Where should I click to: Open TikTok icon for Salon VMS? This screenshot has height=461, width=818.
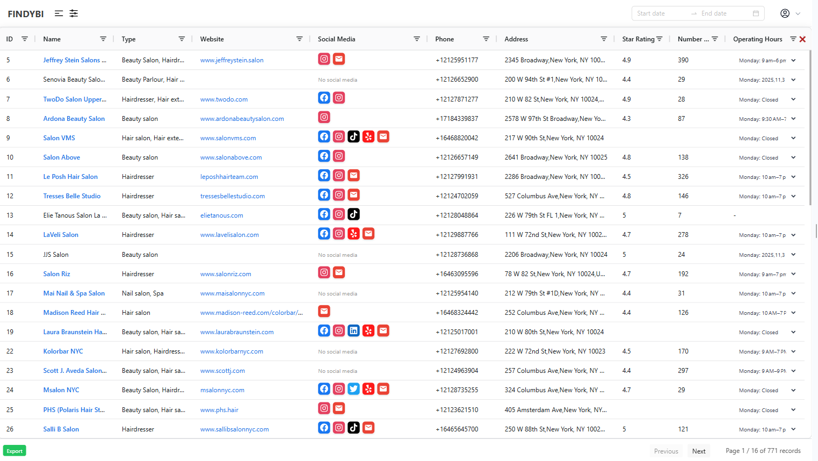point(353,136)
